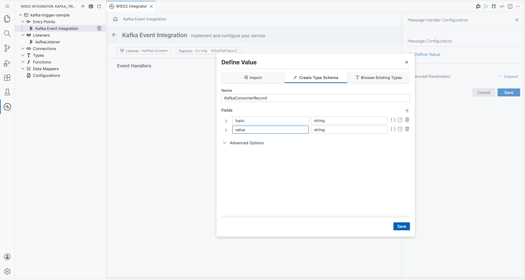
Task: Toggle the Connections tree node
Action: (23, 48)
